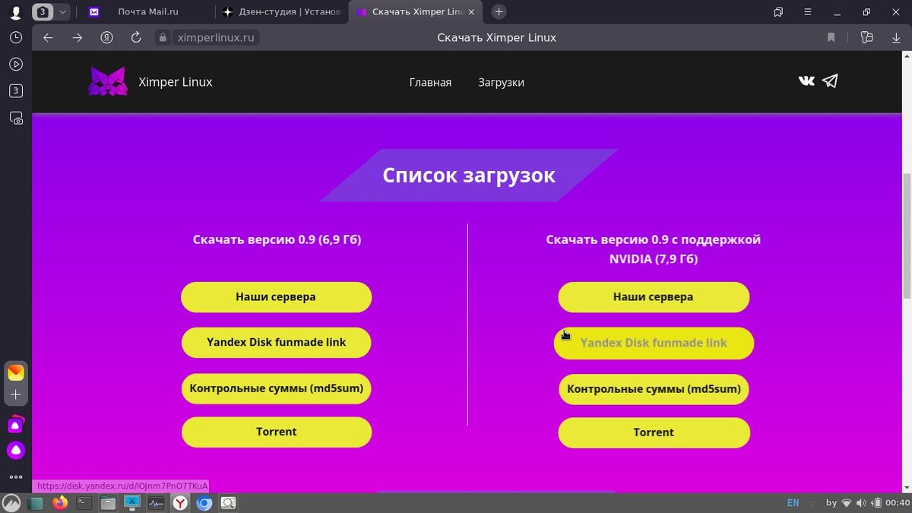Viewport: 912px width, 513px height.
Task: Go forward to the next page
Action: coord(77,37)
